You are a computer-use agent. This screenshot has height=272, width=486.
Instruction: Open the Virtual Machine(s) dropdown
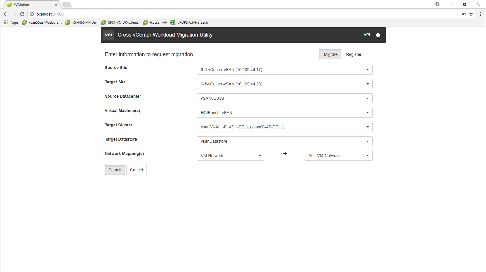[x=284, y=113]
